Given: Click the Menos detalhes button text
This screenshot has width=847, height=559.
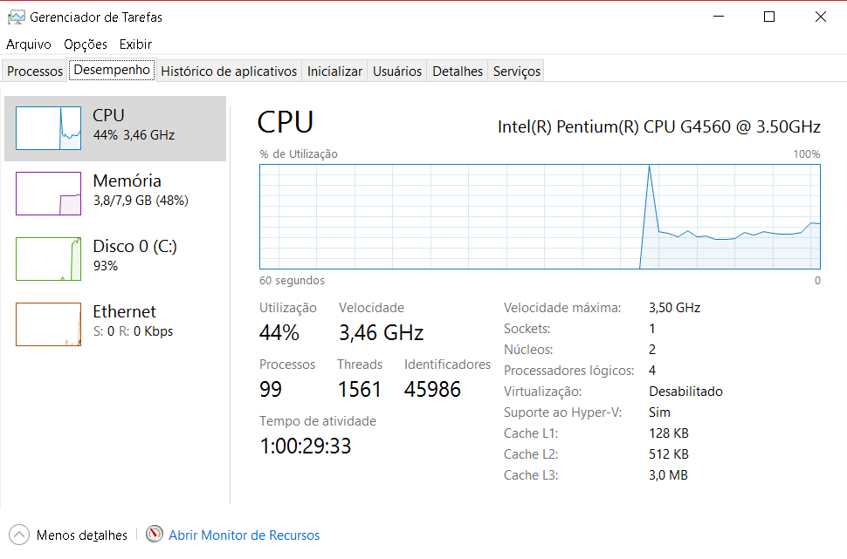Looking at the screenshot, I should (82, 535).
